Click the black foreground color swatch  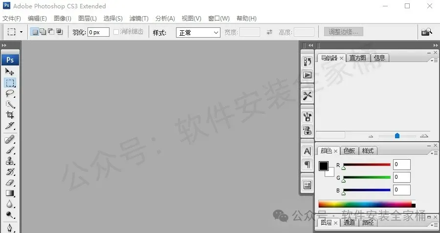[324, 166]
